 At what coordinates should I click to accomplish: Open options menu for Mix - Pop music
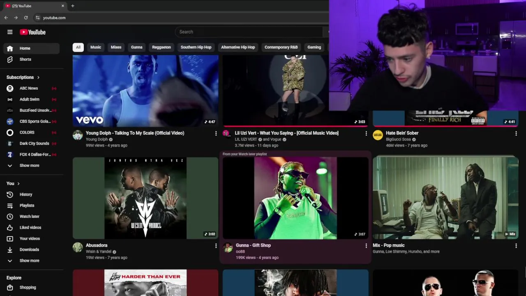click(516, 245)
